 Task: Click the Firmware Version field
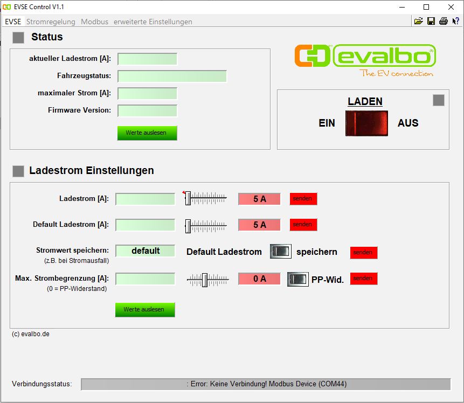[147, 110]
